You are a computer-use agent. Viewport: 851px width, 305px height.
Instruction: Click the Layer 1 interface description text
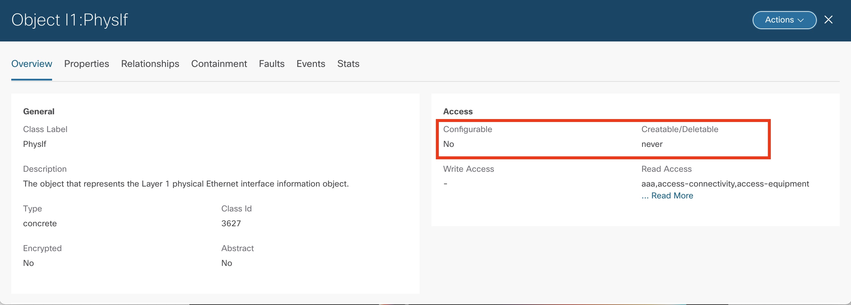pyautogui.click(x=186, y=184)
